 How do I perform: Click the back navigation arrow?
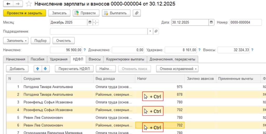pos(8,4)
